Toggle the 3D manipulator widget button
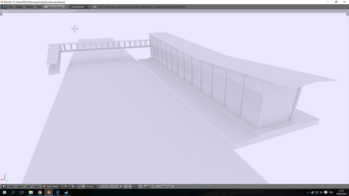The height and width of the screenshot is (196, 349). point(83,186)
